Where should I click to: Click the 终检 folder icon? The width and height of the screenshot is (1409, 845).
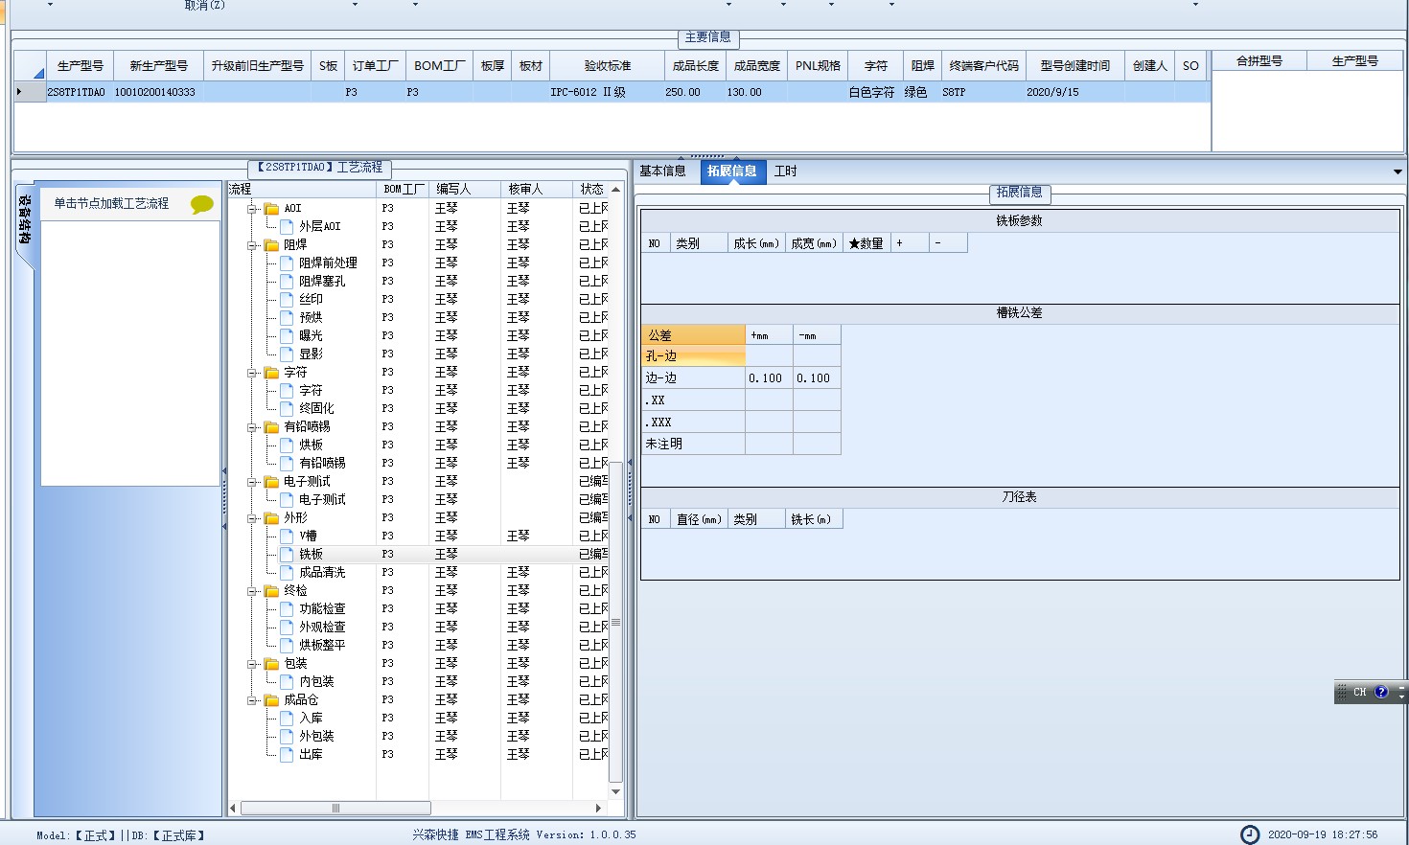[271, 590]
